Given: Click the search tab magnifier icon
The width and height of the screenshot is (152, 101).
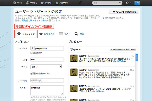Looking at the screenshot, I should pyautogui.click(x=76, y=34).
